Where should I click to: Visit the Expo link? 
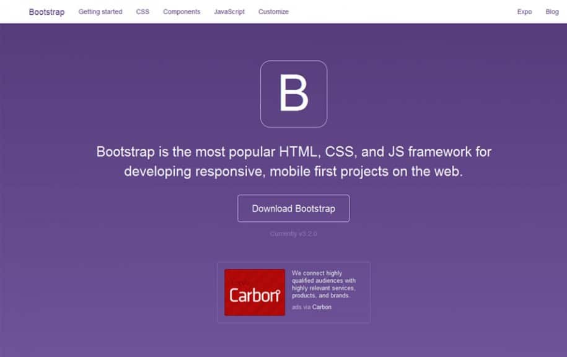pyautogui.click(x=524, y=12)
